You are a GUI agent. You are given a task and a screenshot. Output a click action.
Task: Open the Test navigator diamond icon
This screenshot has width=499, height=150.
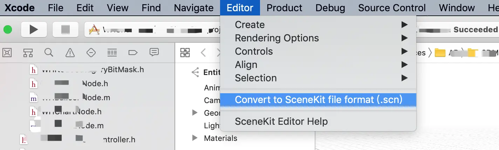[91, 53]
